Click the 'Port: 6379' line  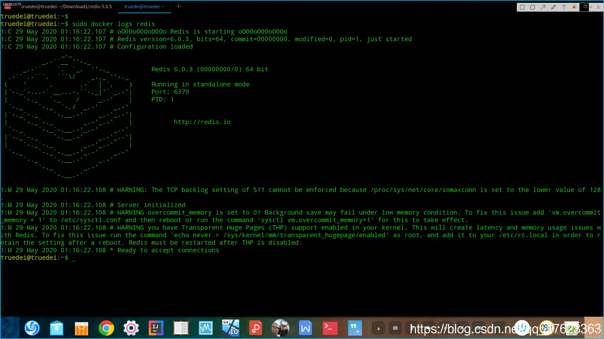point(170,92)
